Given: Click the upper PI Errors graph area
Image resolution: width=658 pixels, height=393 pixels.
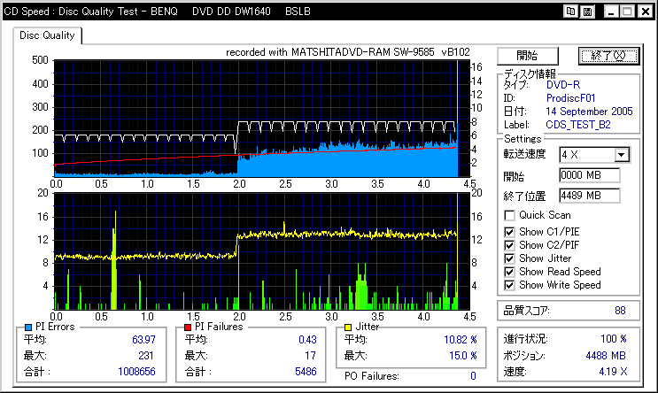Looking at the screenshot, I should 257,115.
